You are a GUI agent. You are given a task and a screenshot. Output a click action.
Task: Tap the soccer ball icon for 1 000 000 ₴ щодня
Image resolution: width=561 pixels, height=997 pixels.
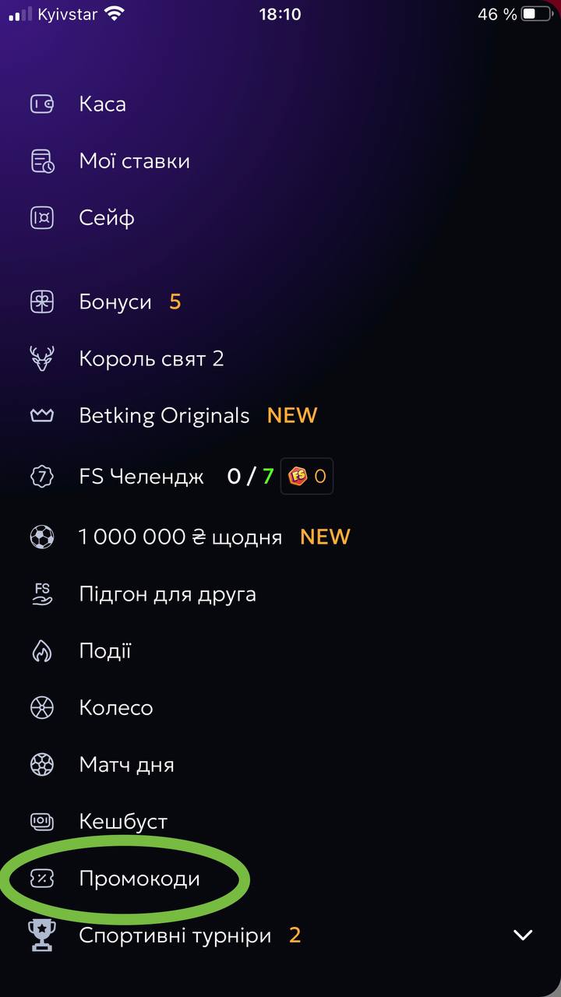pyautogui.click(x=42, y=537)
